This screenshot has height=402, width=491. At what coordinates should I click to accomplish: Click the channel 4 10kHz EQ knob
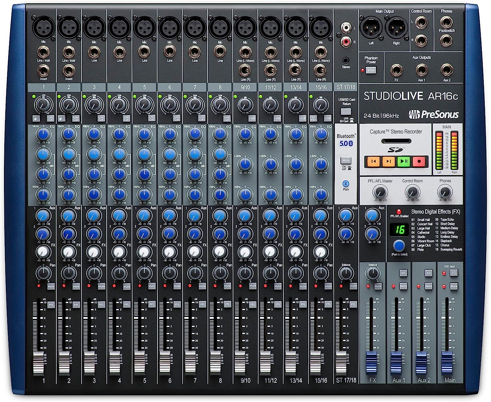[x=118, y=134]
